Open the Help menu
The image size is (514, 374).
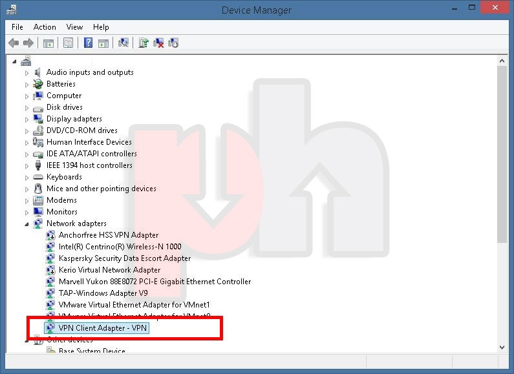(101, 27)
